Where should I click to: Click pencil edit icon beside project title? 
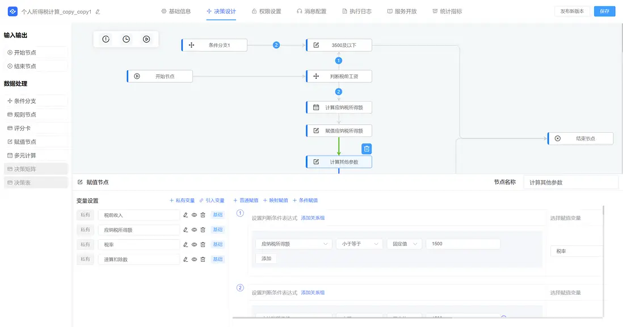click(x=98, y=12)
